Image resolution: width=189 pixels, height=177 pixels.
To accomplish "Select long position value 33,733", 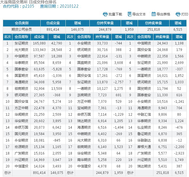I will (x=102, y=43).
